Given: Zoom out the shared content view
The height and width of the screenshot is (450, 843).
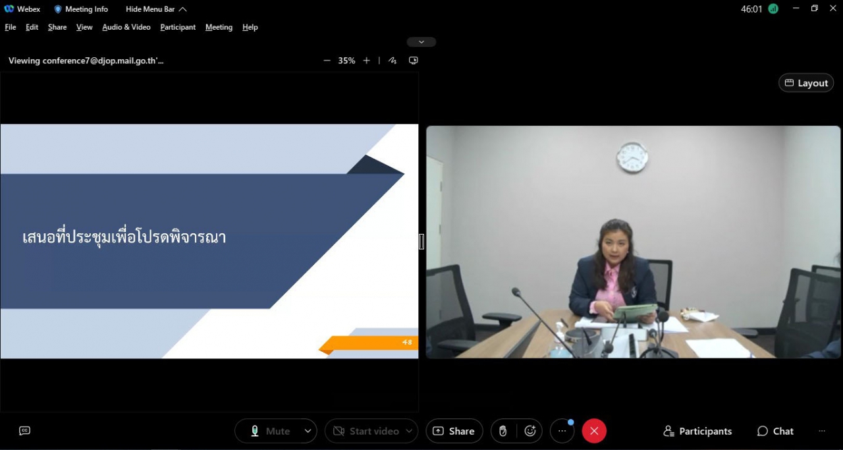Looking at the screenshot, I should 327,61.
